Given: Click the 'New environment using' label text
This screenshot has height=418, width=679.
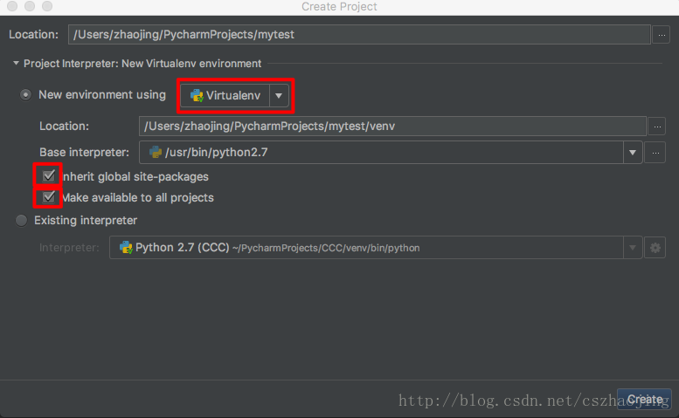Looking at the screenshot, I should (x=102, y=94).
